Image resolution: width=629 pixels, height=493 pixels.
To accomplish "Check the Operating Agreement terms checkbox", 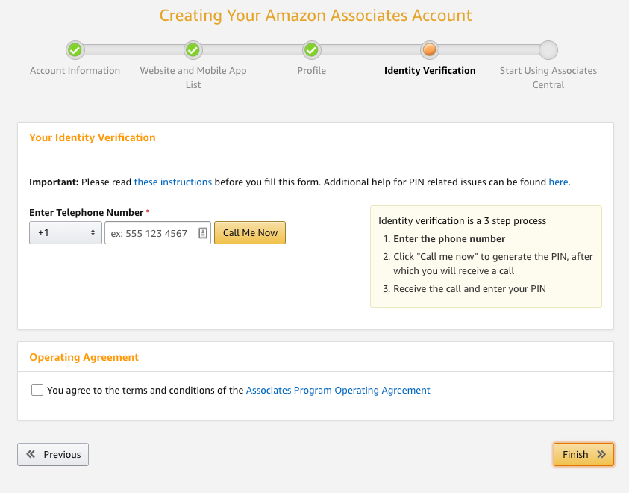I will [x=37, y=390].
